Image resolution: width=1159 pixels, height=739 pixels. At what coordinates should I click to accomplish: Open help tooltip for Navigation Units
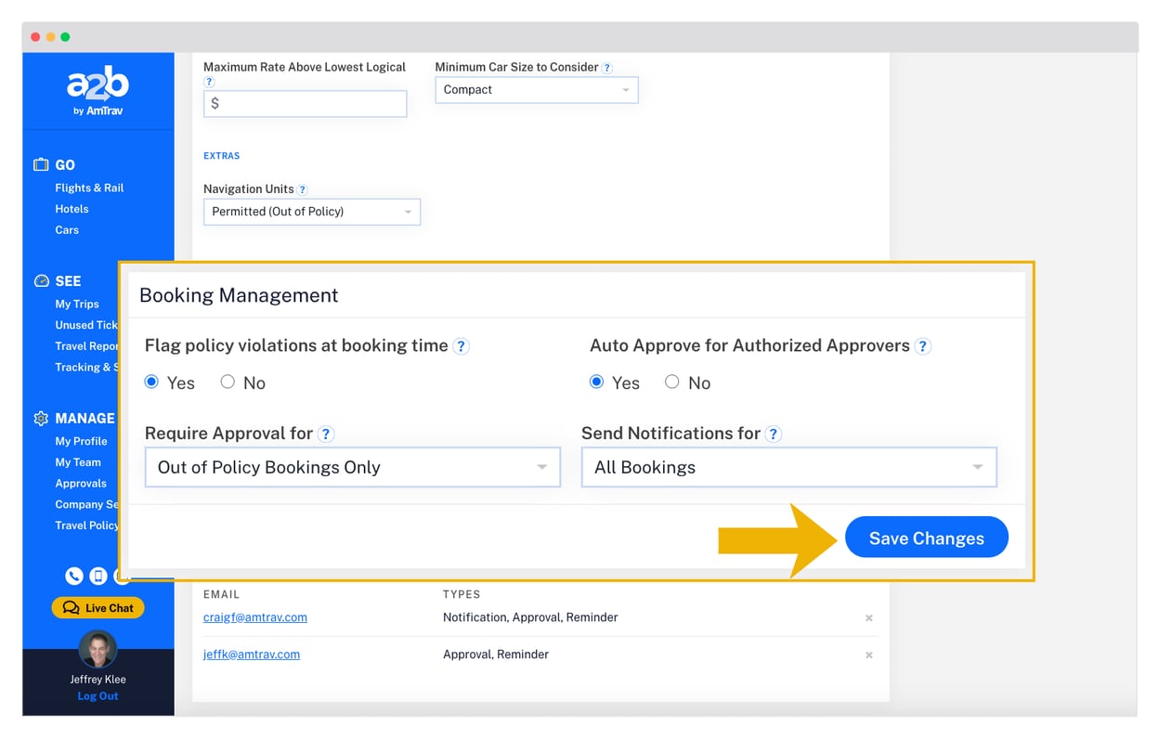tap(302, 188)
